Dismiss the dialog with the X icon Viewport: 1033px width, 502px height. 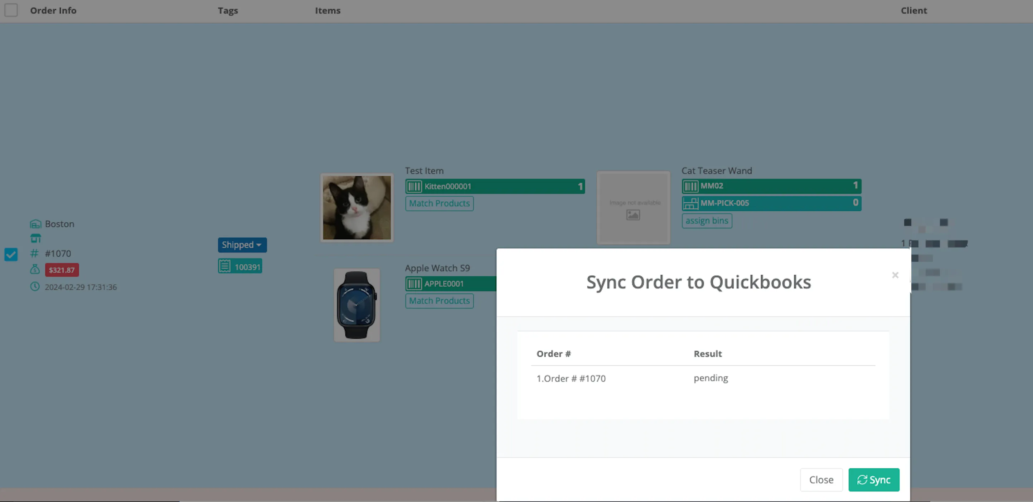895,275
